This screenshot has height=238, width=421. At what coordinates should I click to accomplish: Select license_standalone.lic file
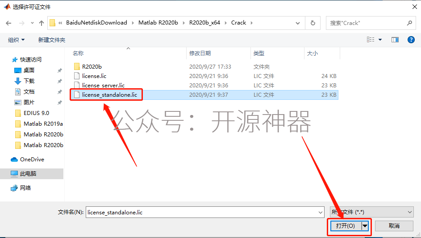pyautogui.click(x=109, y=94)
